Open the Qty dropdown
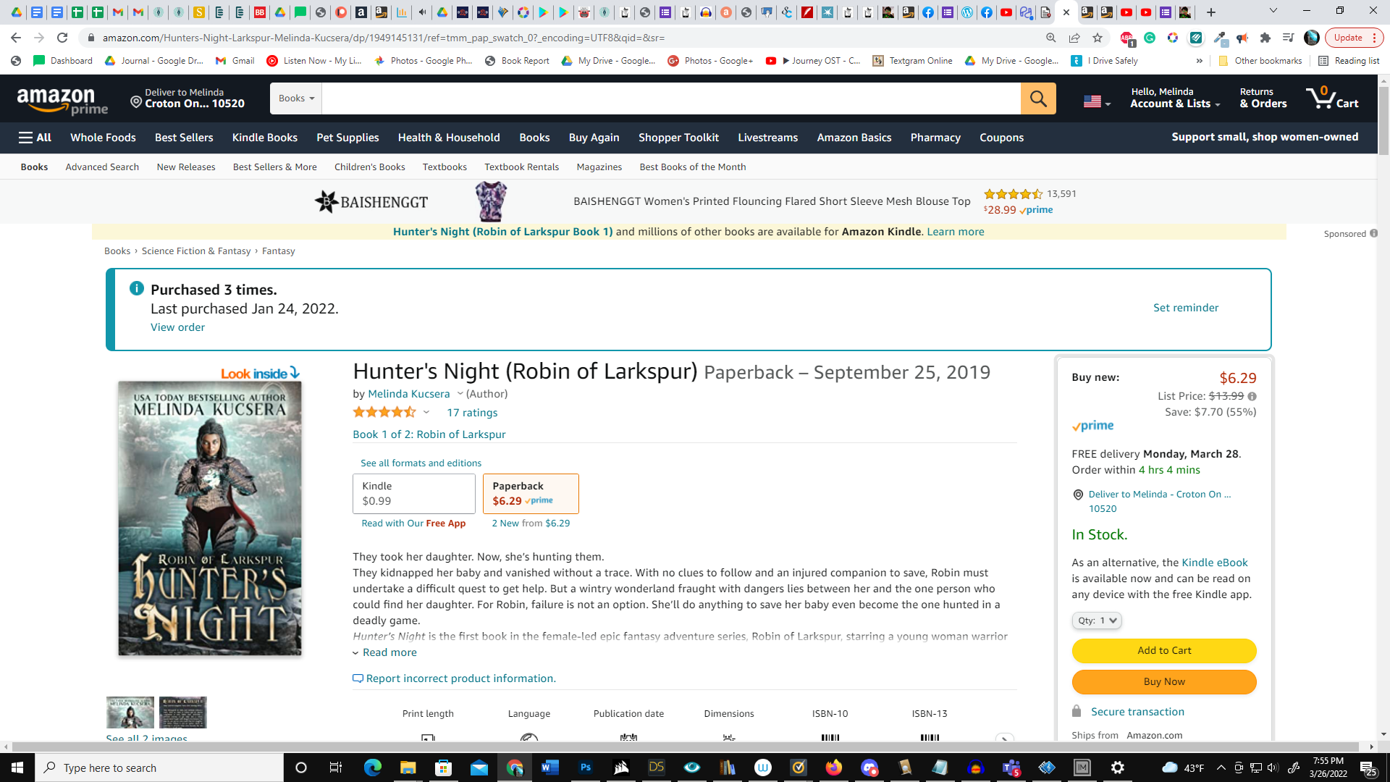Image resolution: width=1390 pixels, height=782 pixels. [1096, 621]
